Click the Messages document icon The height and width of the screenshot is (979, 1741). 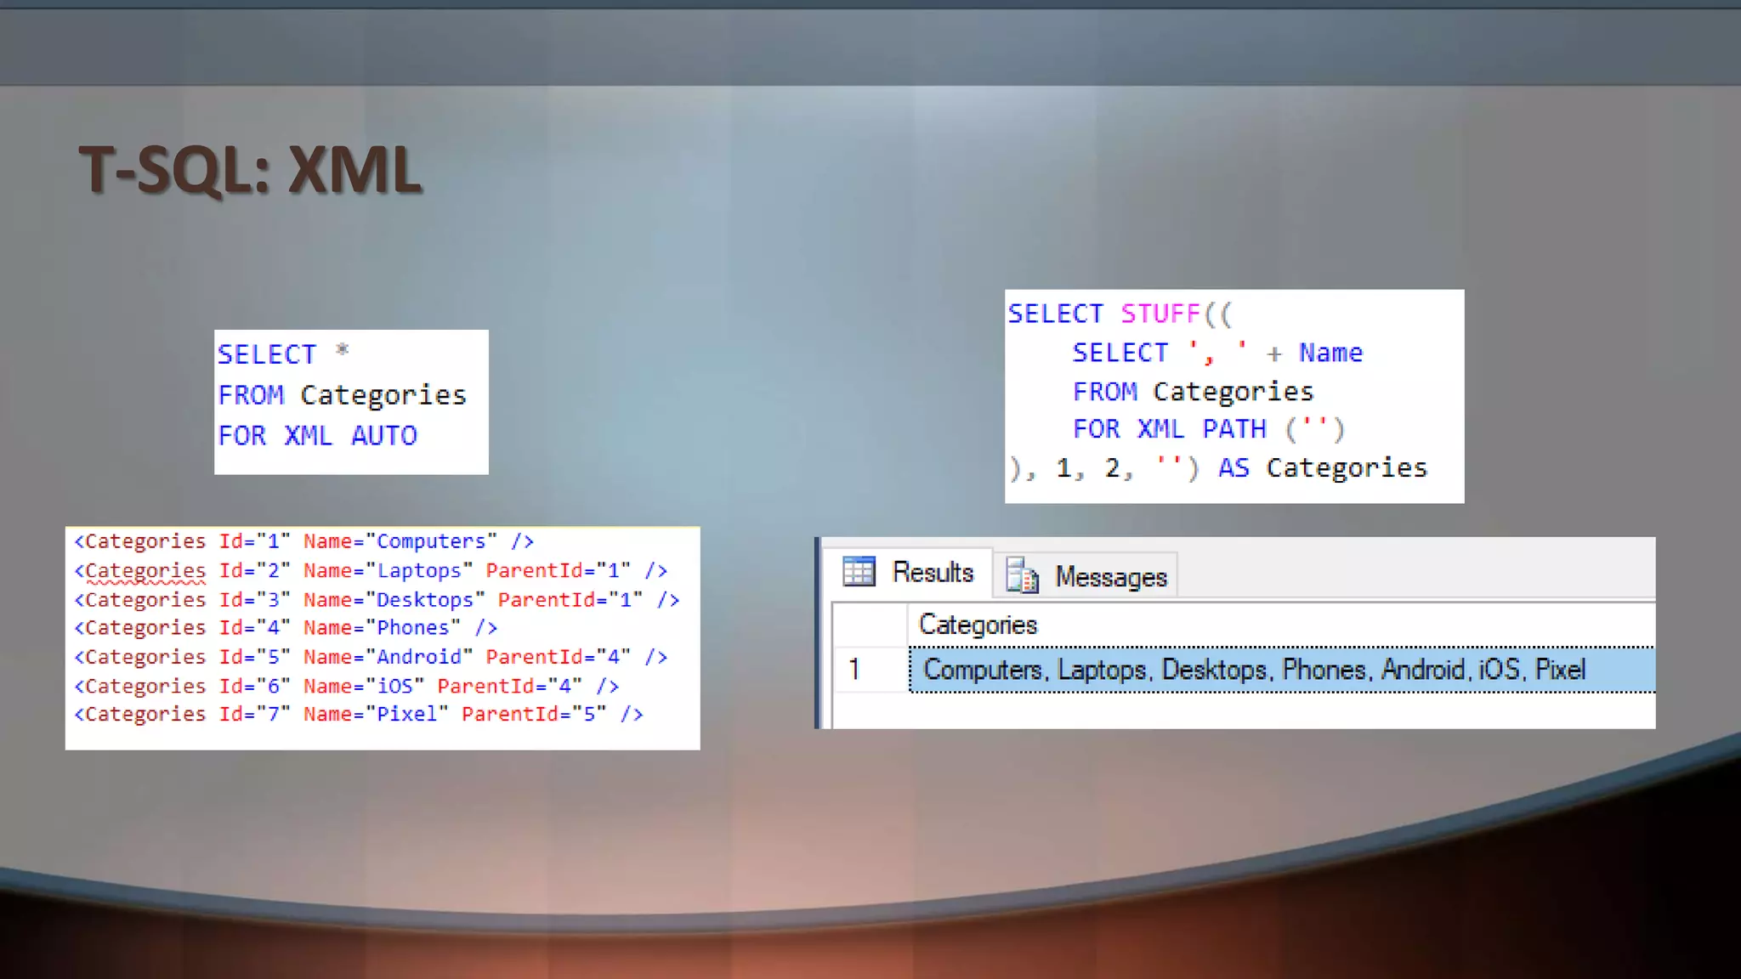click(1022, 575)
